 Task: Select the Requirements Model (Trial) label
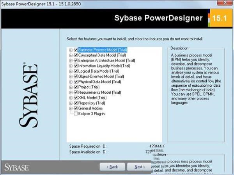click(x=100, y=92)
